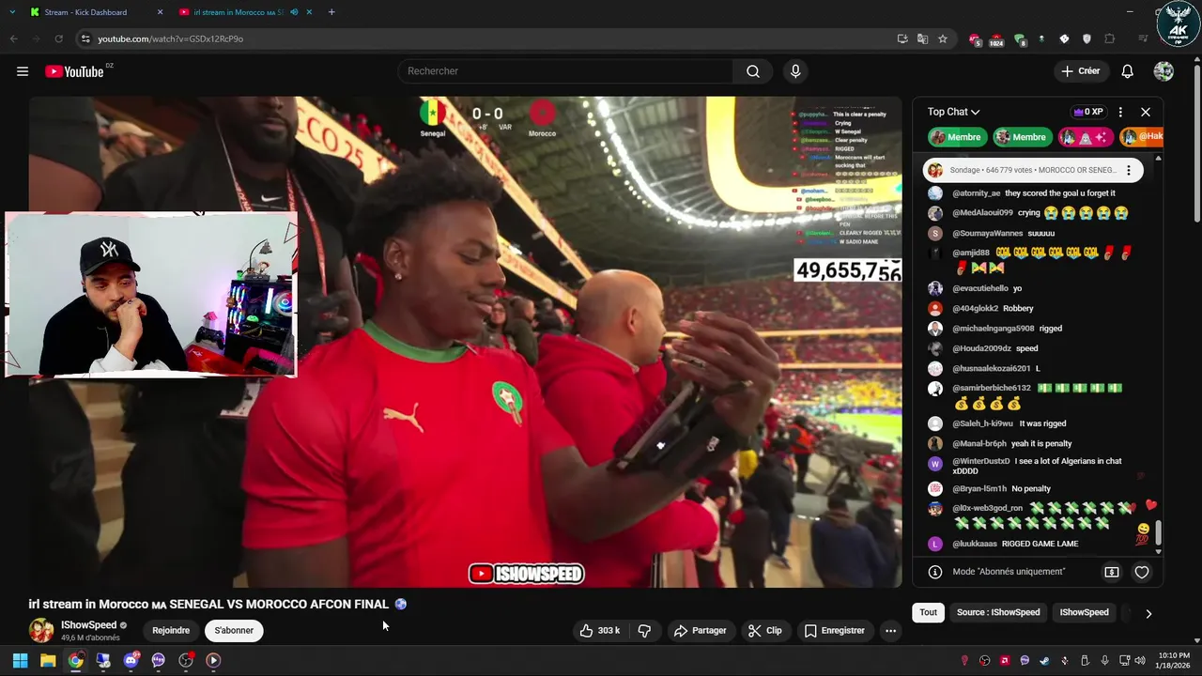This screenshot has height=676, width=1202.
Task: Reload the page
Action: pos(58,38)
